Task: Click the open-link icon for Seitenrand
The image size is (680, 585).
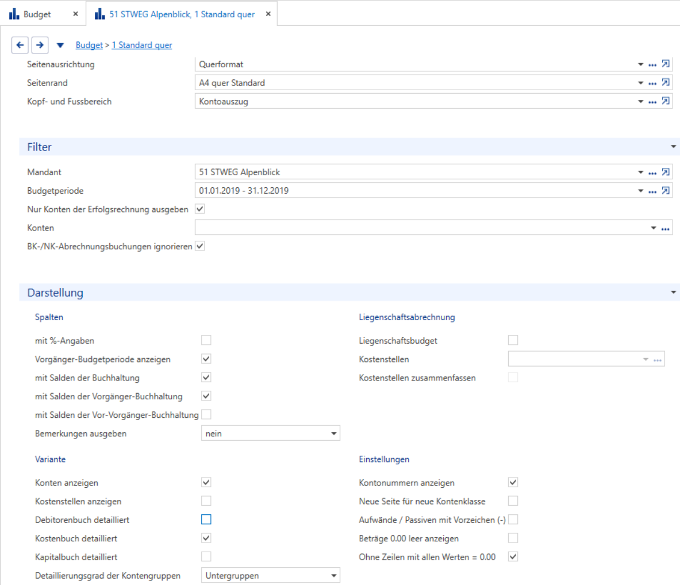Action: [666, 82]
